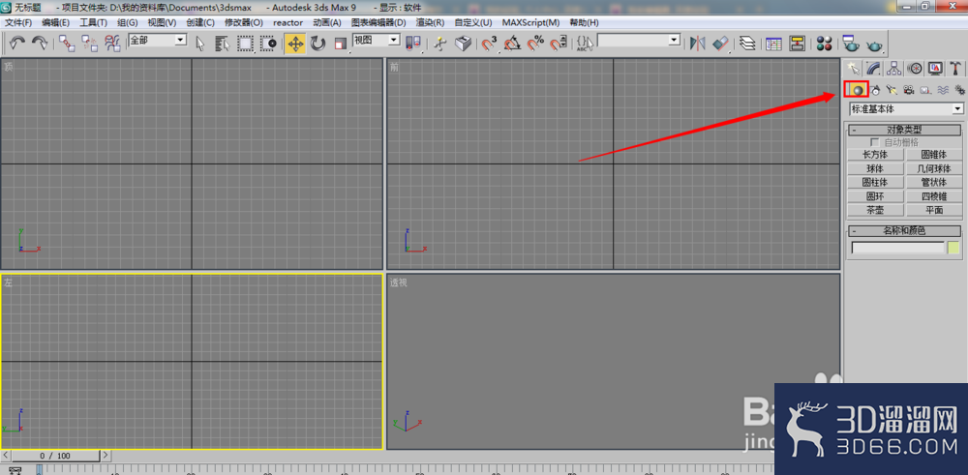The height and width of the screenshot is (475, 968).
Task: Click the Rectangular Selection Region icon
Action: coord(246,44)
